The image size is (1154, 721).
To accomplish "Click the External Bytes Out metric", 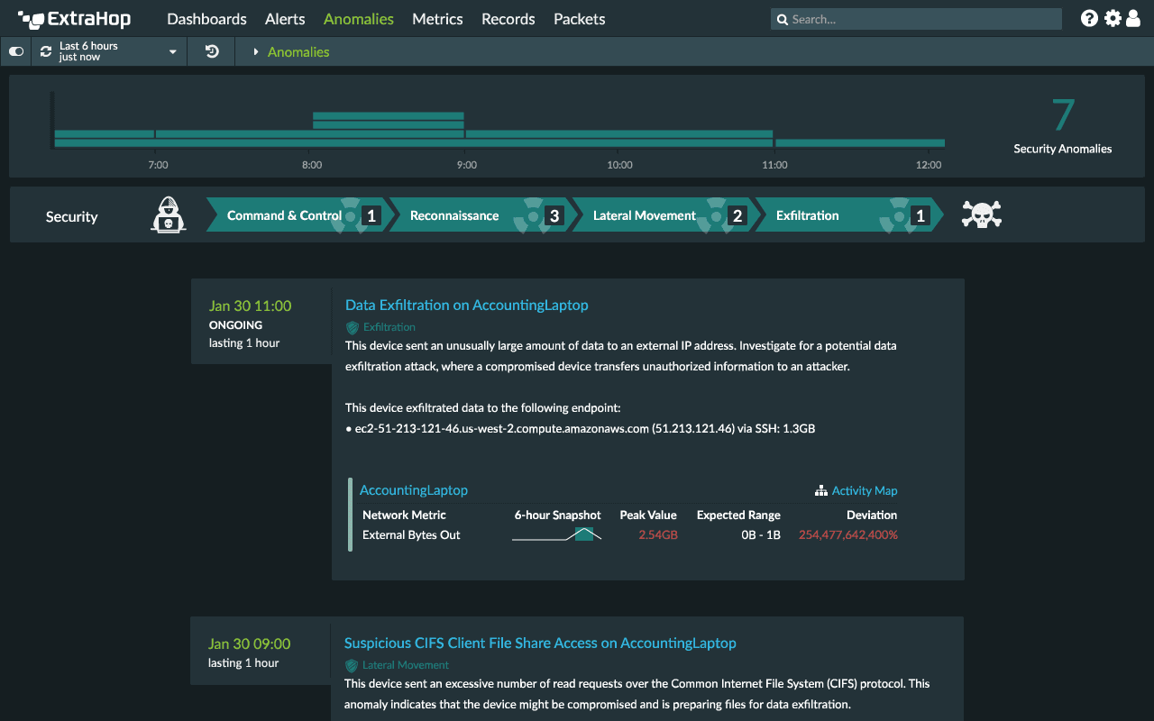I will (x=411, y=534).
